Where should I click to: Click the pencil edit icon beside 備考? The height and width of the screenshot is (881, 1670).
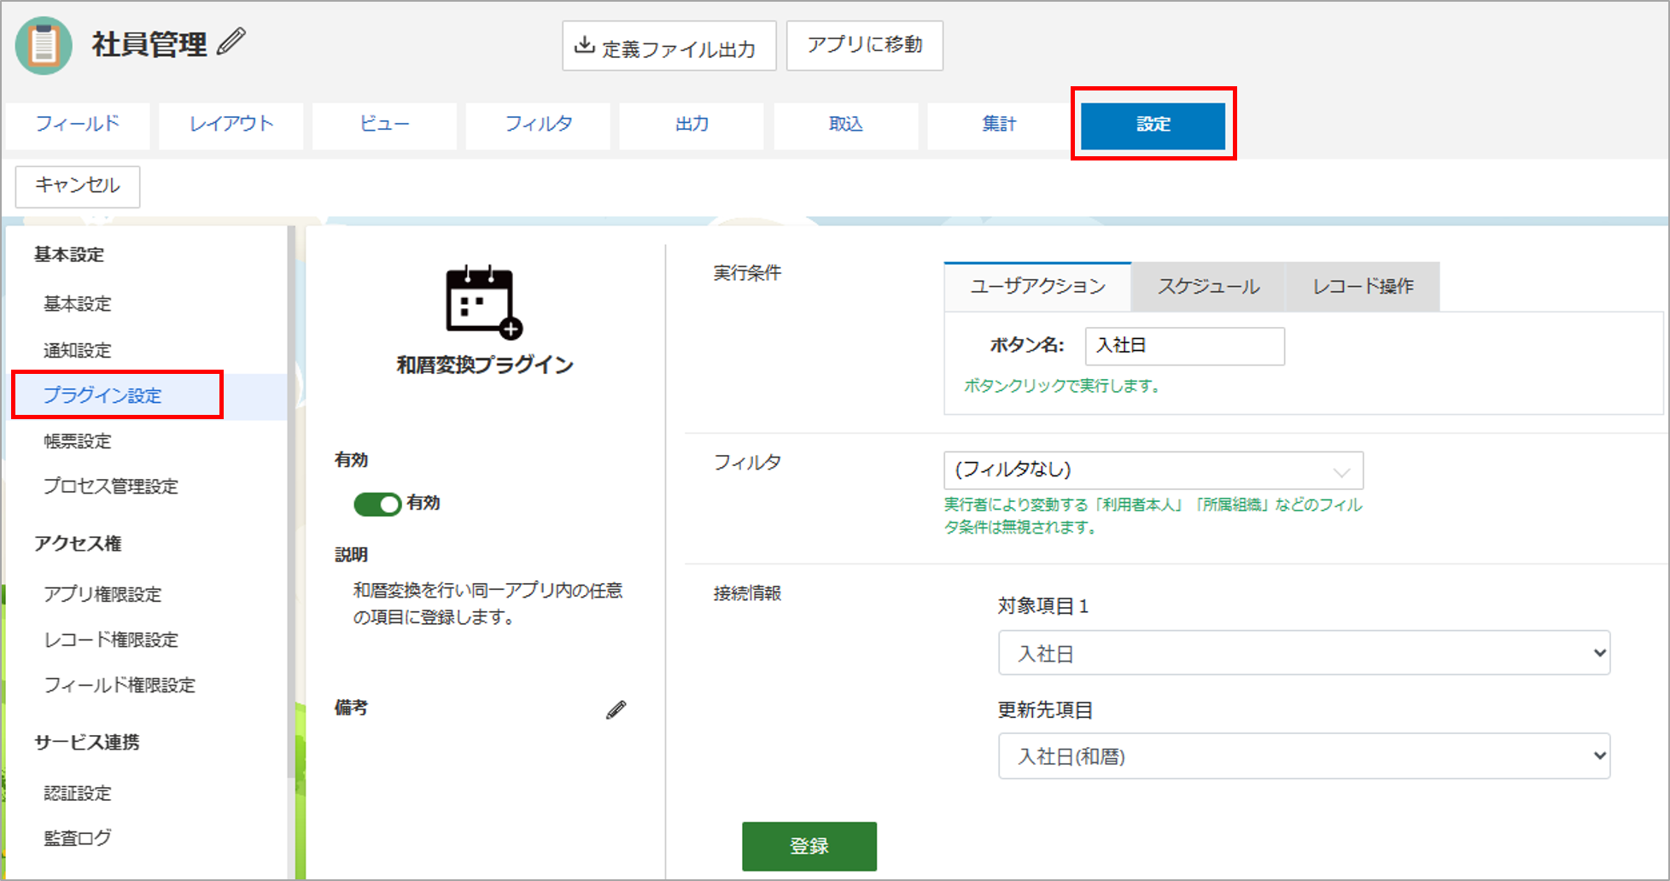pos(616,709)
